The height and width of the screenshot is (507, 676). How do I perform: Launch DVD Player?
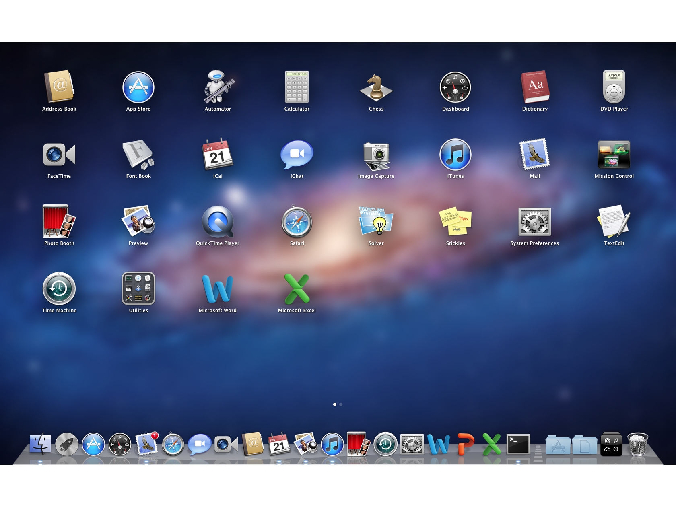point(614,87)
